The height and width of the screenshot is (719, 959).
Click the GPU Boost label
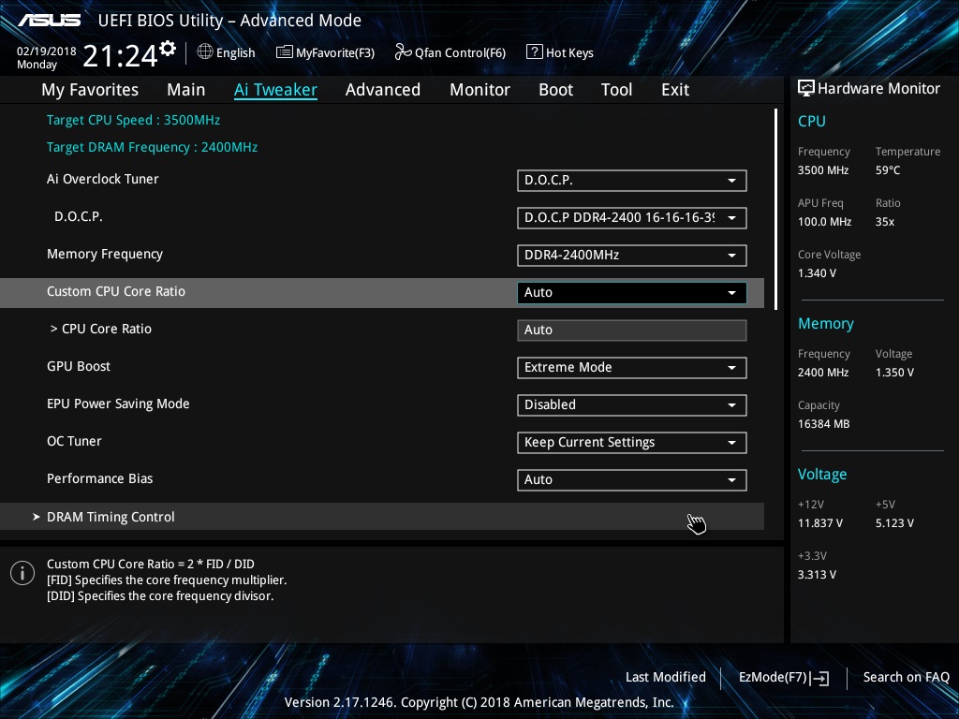[79, 366]
